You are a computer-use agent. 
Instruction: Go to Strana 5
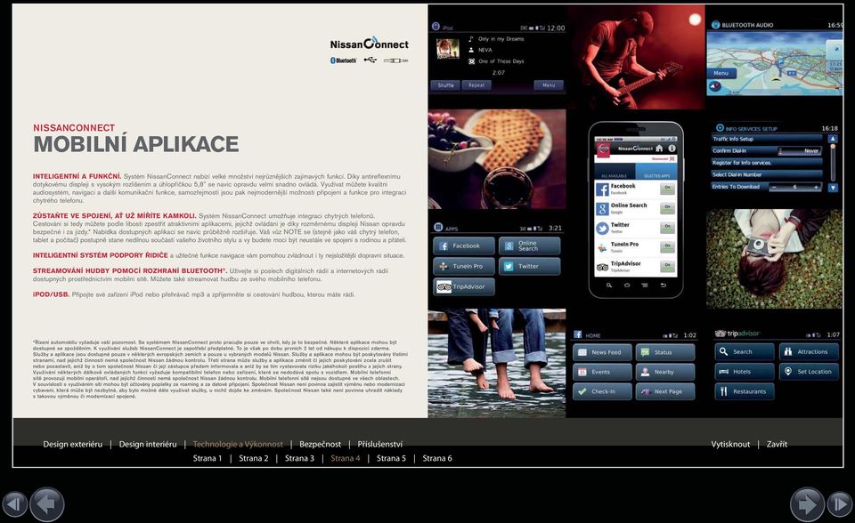(391, 458)
